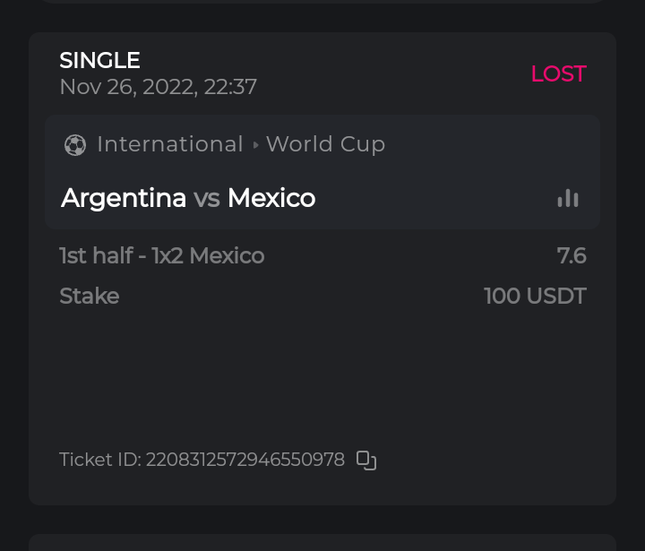Select the Mexico team name
Image resolution: width=645 pixels, height=551 pixels.
coord(271,198)
